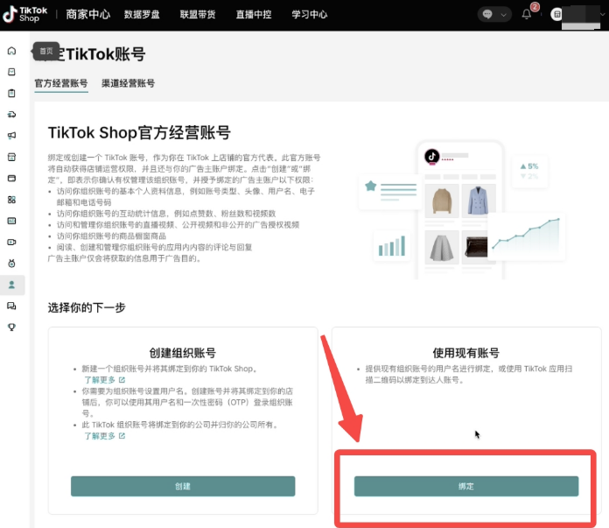Screen dimensions: 609x528
Task: Open the 商家中心 menu
Action: pyautogui.click(x=88, y=14)
